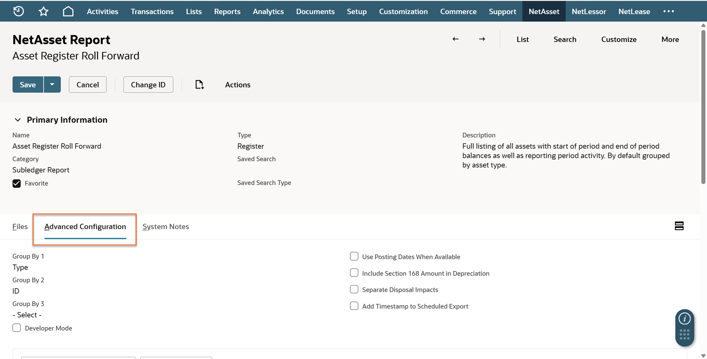Open the NetLessor menu

click(589, 11)
